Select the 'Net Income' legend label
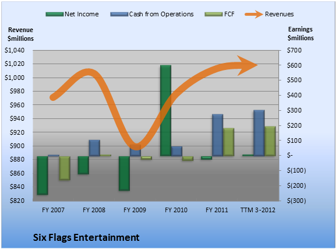The height and width of the screenshot is (249, 336). click(x=82, y=14)
